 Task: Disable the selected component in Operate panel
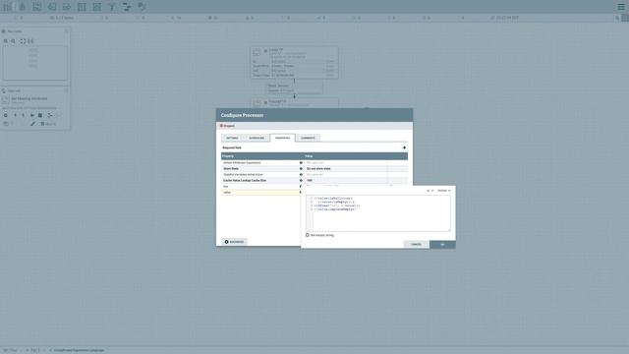pos(23,115)
